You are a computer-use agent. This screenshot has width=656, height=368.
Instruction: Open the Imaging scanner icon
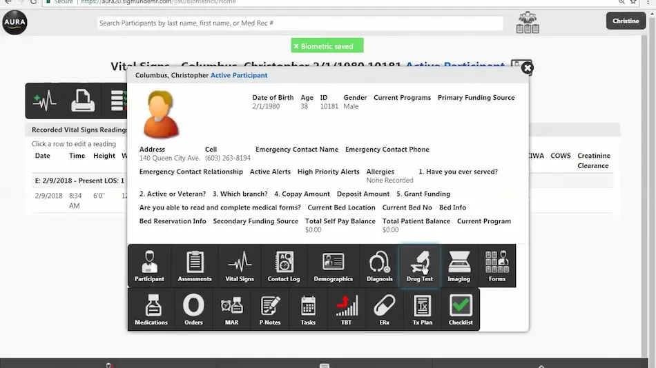[459, 266]
